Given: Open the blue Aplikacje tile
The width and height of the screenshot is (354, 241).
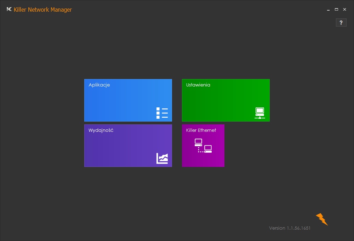Looking at the screenshot, I should [x=128, y=100].
